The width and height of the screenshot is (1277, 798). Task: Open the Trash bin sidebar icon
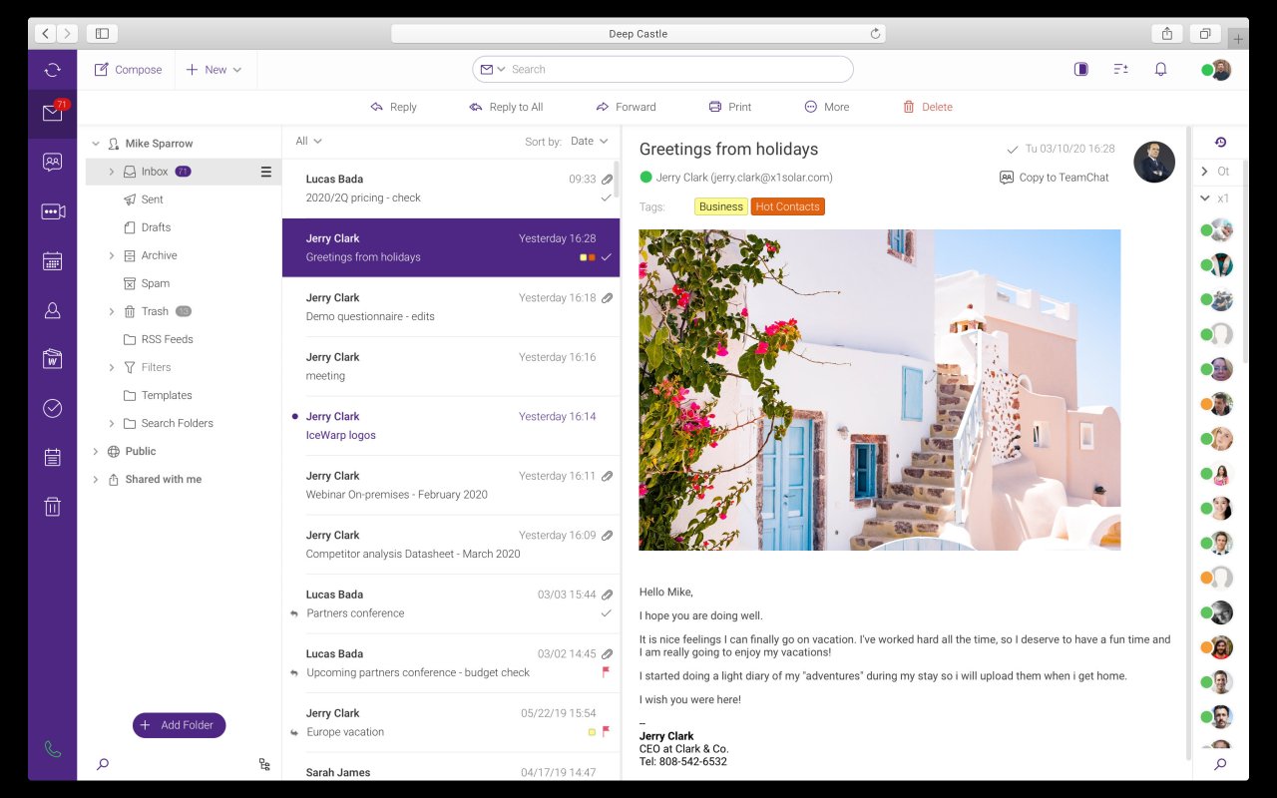[52, 507]
